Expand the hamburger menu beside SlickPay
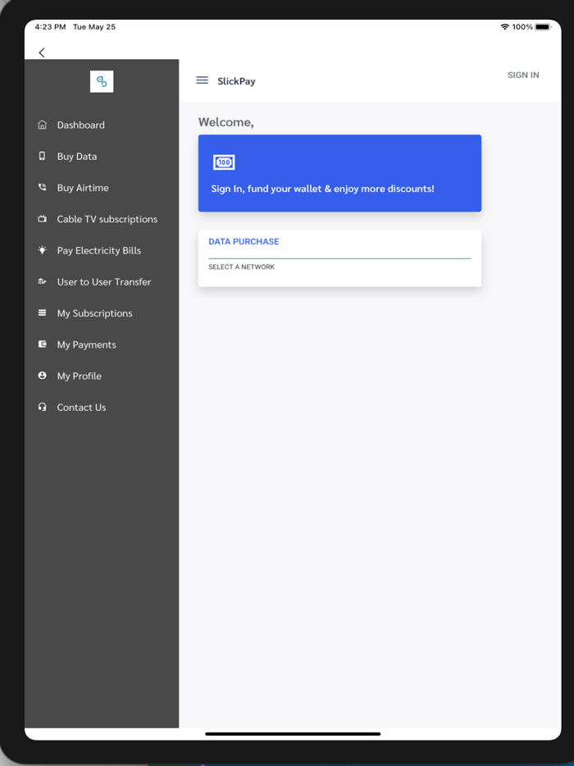 [x=202, y=80]
